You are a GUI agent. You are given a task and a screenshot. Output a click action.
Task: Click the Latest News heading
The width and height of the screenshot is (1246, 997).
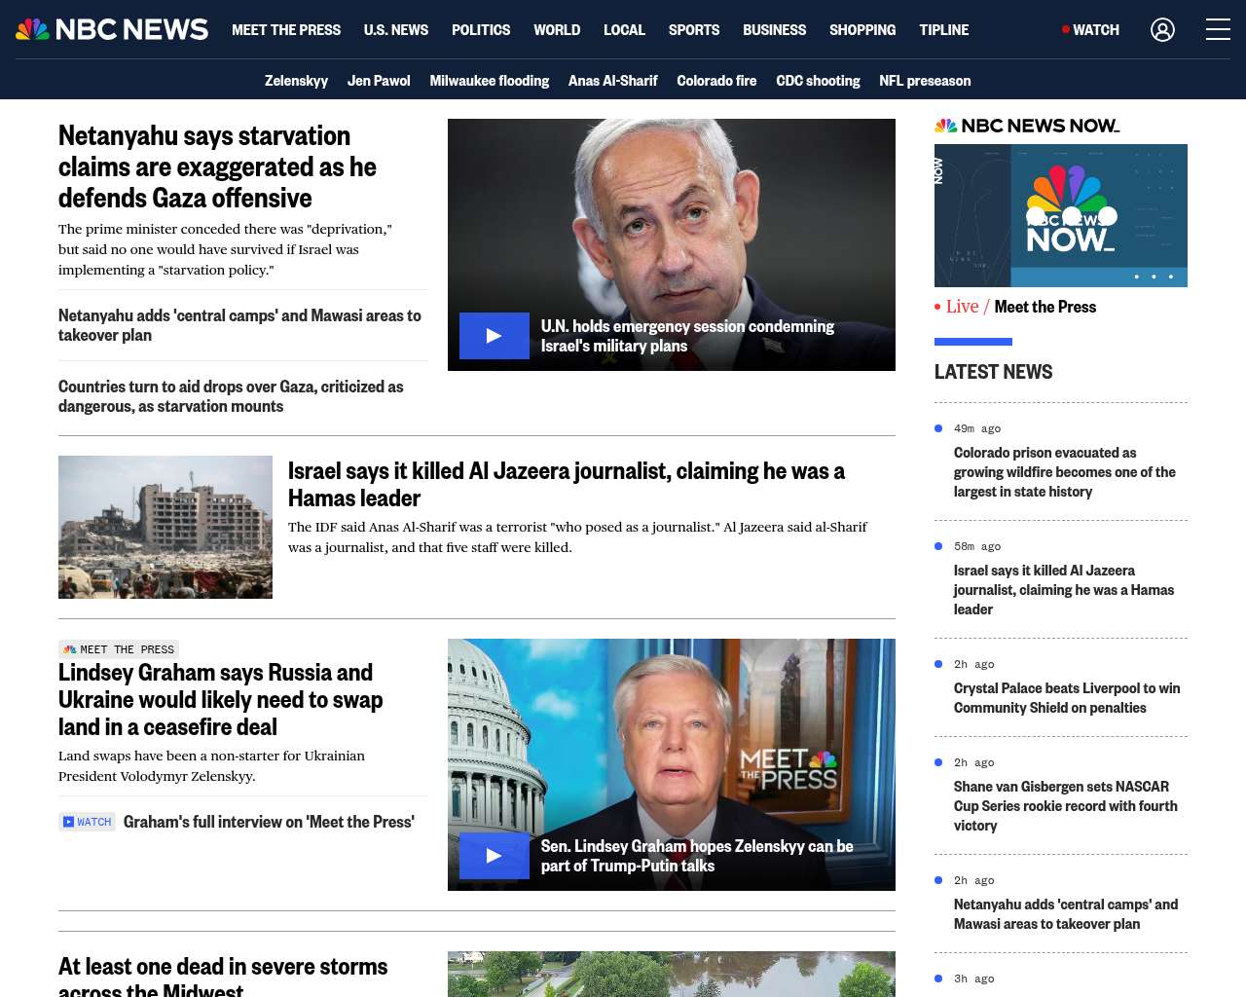click(993, 372)
